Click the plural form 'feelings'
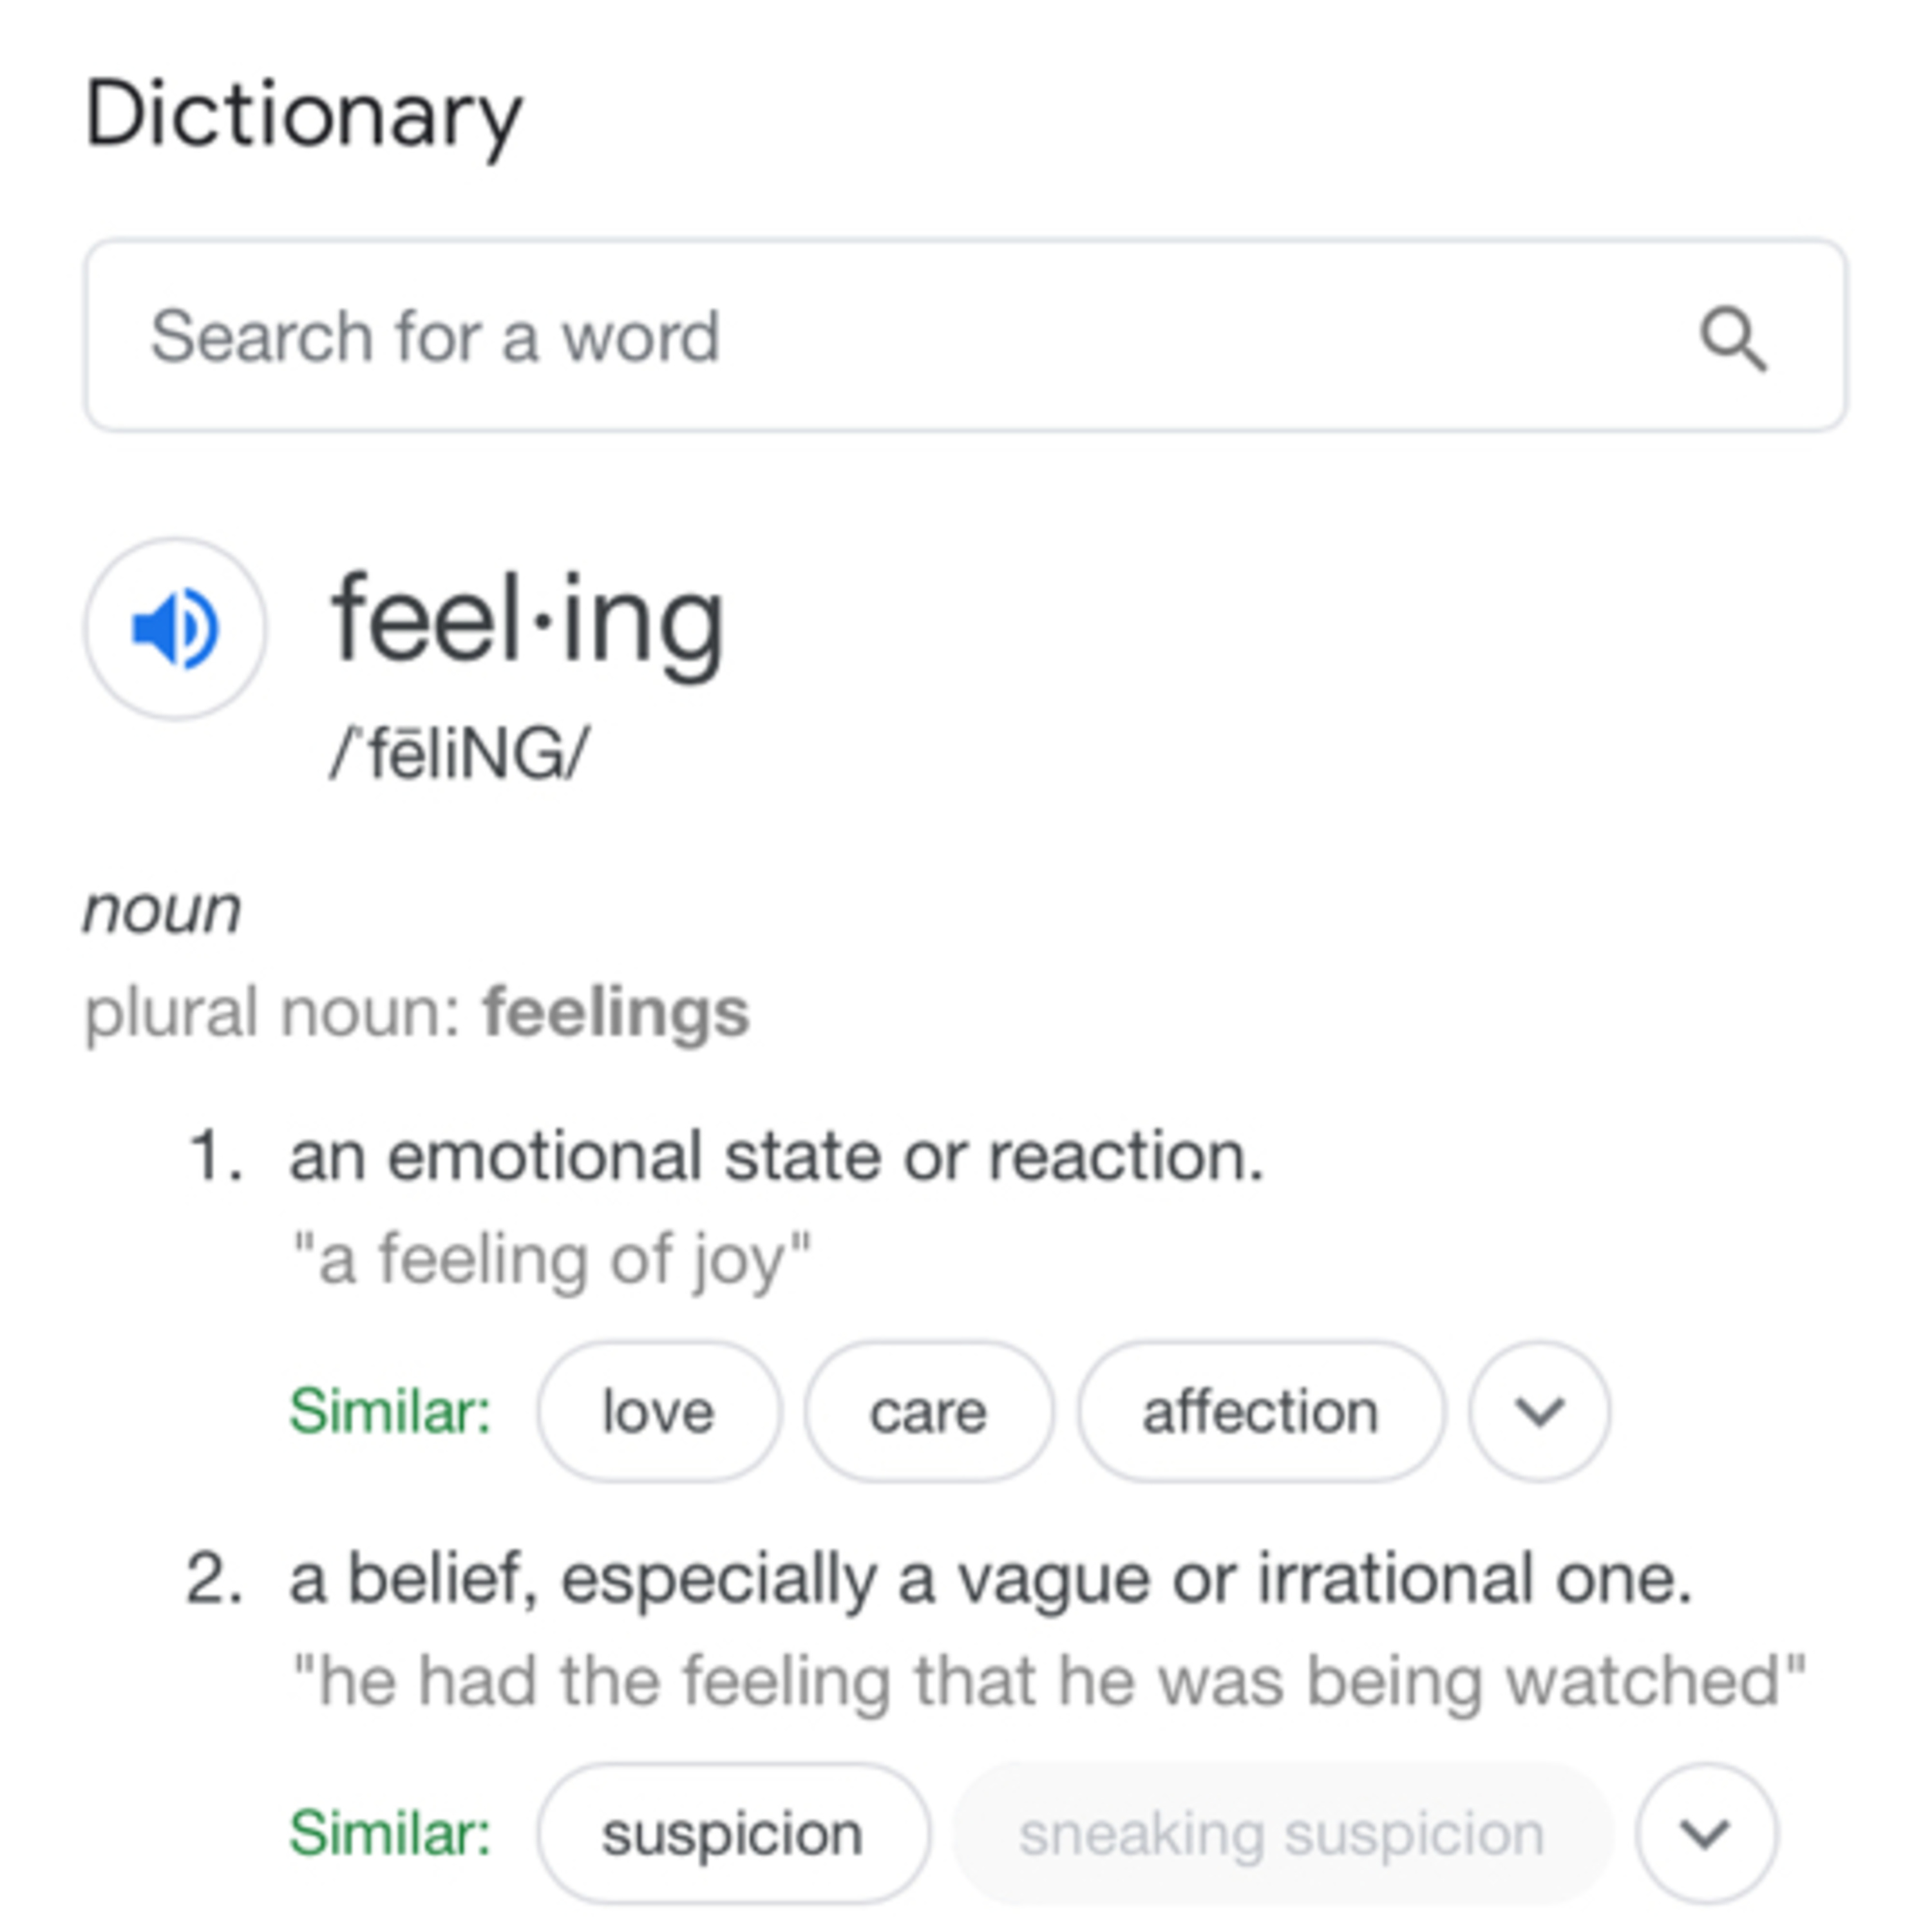This screenshot has height=1932, width=1932. click(x=615, y=1012)
